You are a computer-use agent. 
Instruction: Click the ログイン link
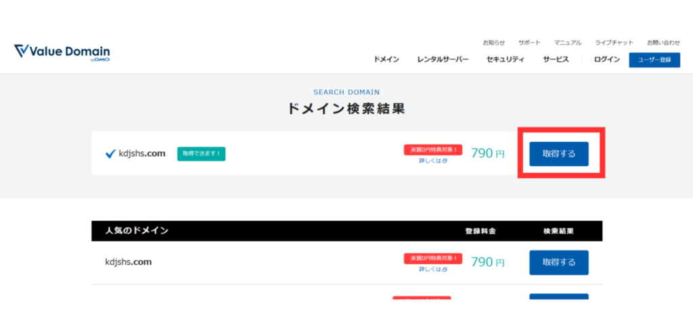coord(607,60)
